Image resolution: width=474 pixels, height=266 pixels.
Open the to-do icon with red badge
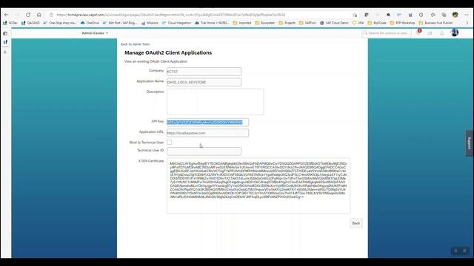click(x=418, y=33)
